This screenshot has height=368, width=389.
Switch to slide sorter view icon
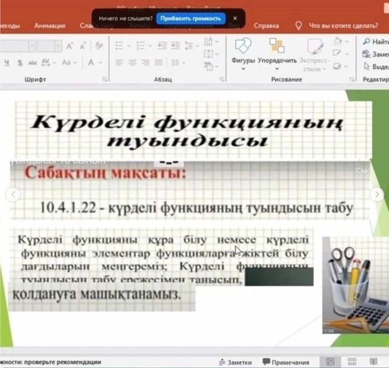point(352,362)
